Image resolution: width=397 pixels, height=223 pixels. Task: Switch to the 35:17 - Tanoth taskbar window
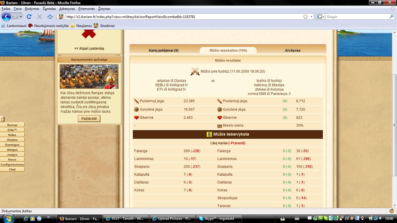[x=126, y=219]
